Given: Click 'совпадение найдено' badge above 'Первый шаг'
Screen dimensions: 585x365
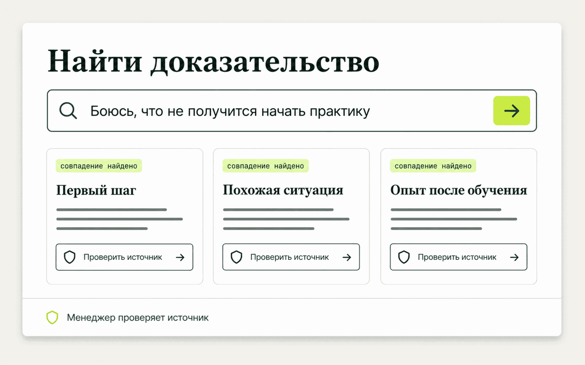Looking at the screenshot, I should tap(99, 166).
